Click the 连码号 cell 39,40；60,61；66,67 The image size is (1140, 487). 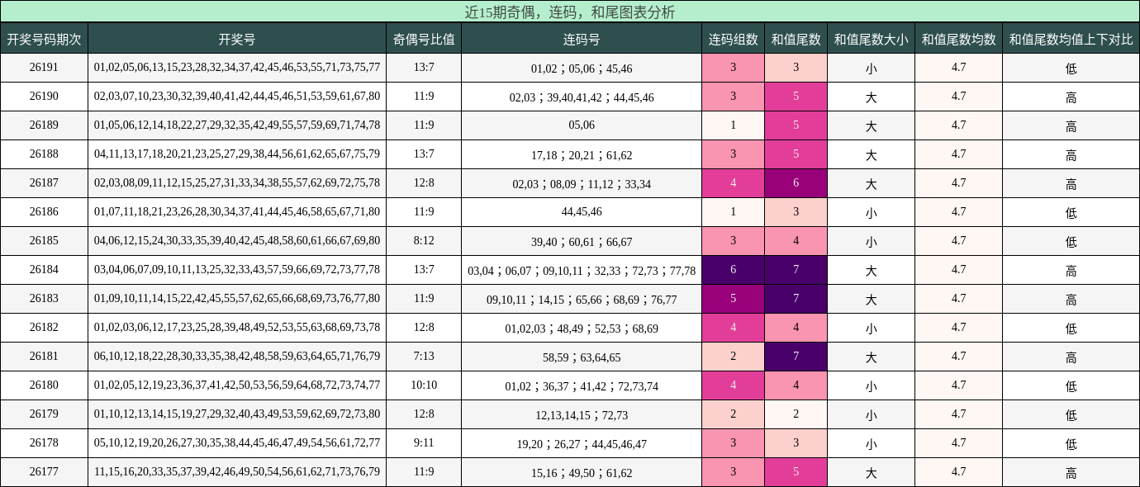click(582, 242)
